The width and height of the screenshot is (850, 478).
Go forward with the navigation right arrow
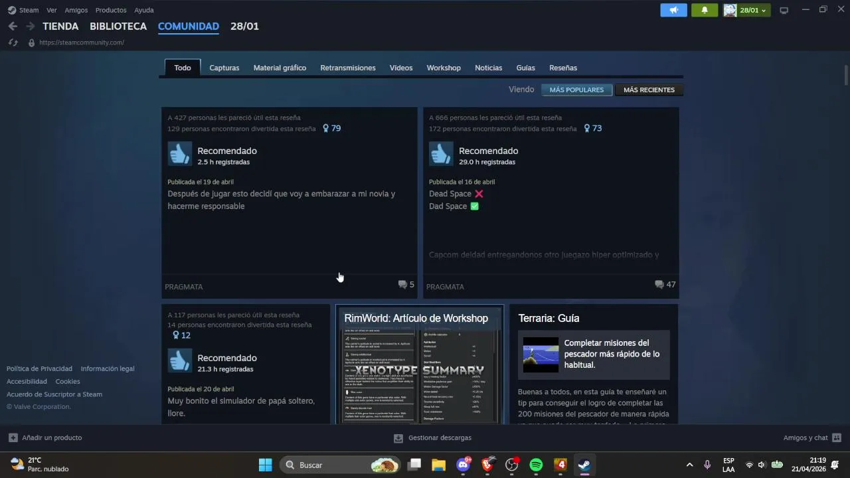pyautogui.click(x=31, y=27)
